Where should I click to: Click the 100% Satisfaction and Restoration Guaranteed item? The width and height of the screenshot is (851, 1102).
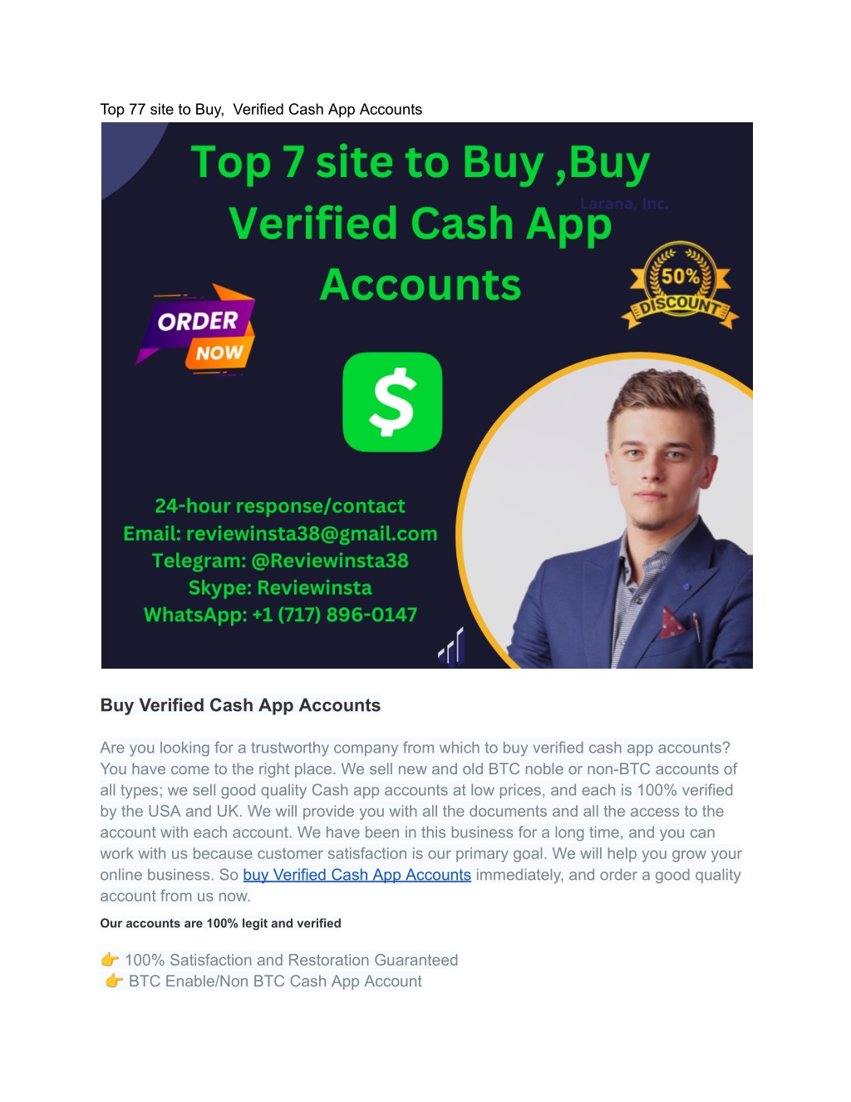pyautogui.click(x=291, y=960)
